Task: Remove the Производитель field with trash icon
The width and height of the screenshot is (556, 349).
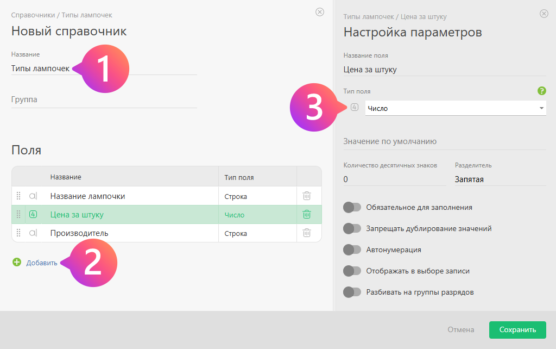Action: coord(307,233)
